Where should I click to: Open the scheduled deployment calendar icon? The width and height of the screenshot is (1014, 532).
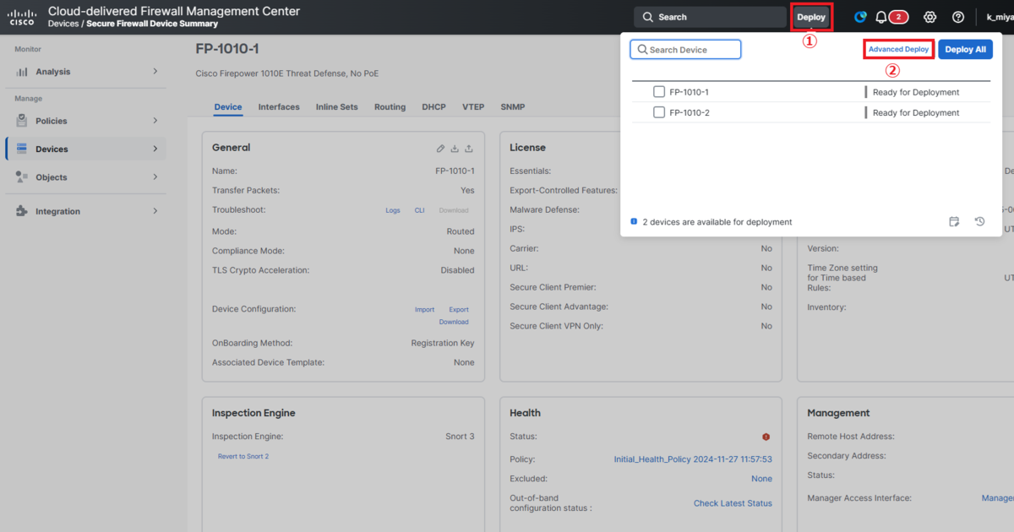pos(954,222)
